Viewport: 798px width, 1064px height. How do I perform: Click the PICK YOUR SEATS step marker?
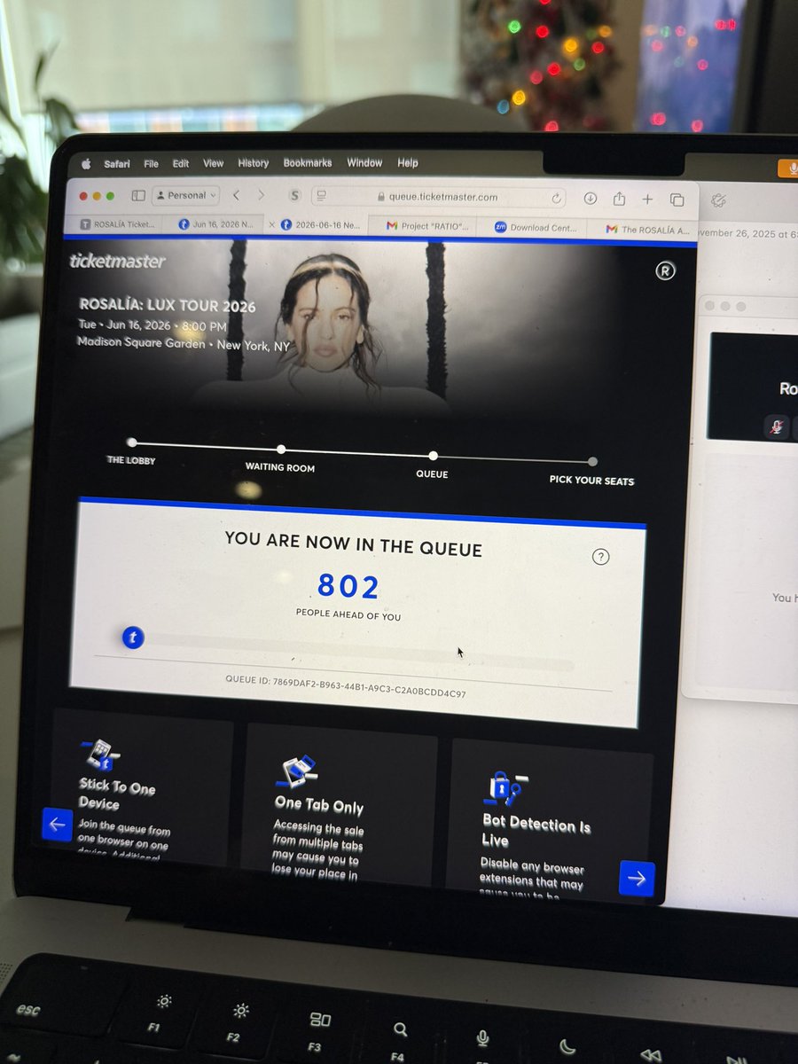pyautogui.click(x=592, y=462)
